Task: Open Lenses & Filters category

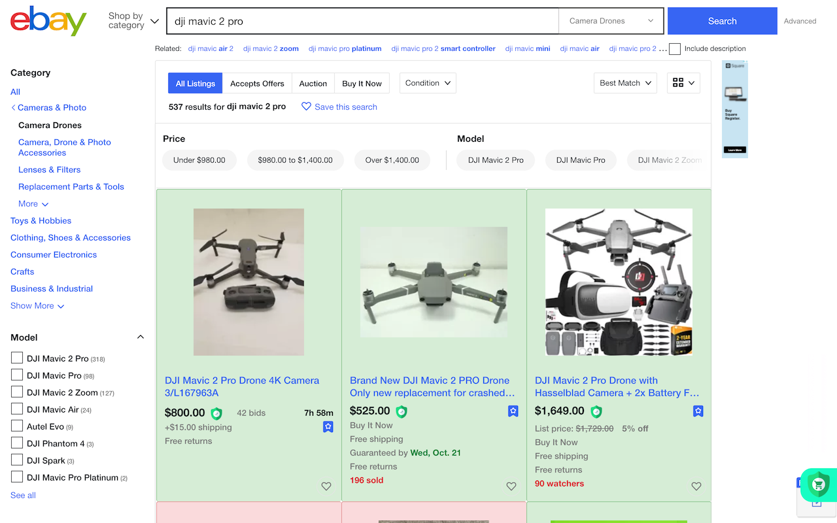Action: point(50,170)
